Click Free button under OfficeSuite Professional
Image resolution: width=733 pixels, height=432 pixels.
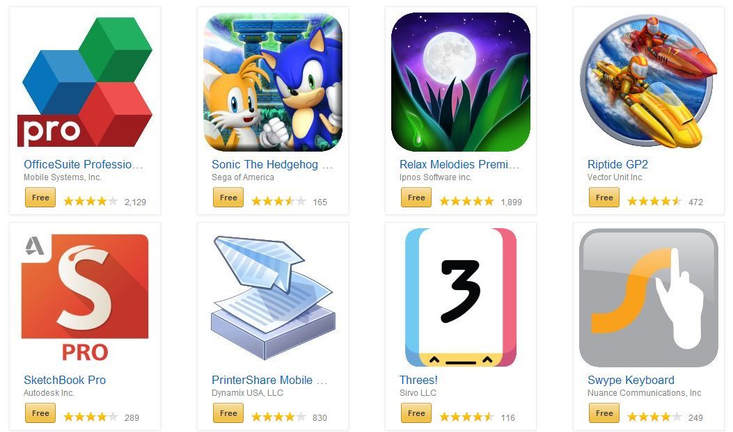40,197
